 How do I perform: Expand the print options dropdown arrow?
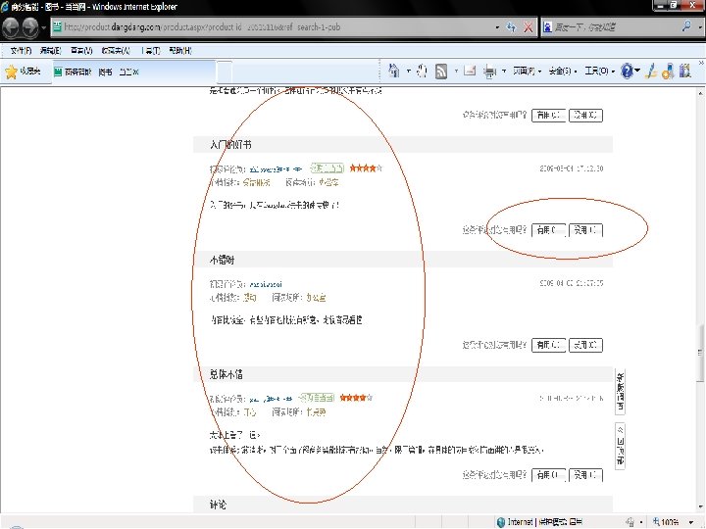coord(504,71)
